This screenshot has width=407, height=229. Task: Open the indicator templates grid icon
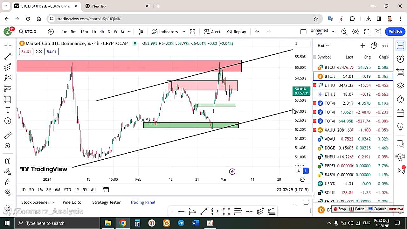pyautogui.click(x=192, y=31)
